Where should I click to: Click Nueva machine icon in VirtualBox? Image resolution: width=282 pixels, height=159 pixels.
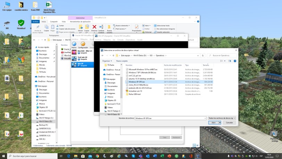tap(74, 45)
